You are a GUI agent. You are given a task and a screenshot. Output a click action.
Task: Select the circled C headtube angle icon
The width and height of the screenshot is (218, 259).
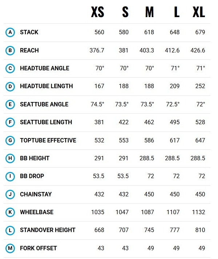point(10,68)
